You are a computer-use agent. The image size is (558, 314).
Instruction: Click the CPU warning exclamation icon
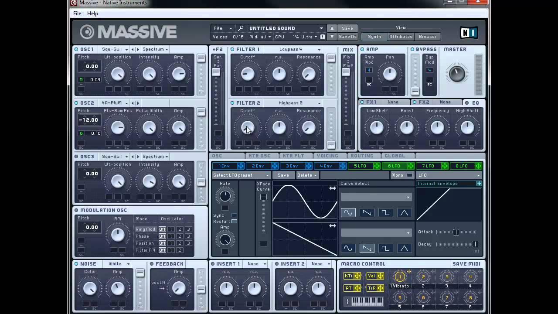(323, 37)
